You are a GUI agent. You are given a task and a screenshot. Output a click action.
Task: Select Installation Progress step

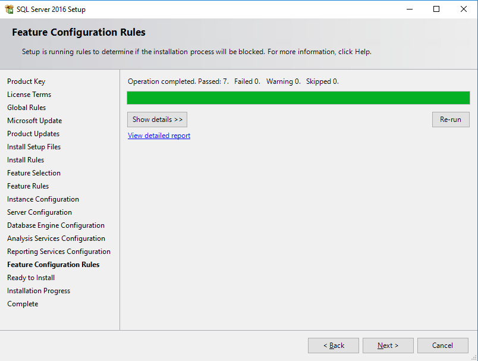pyautogui.click(x=39, y=291)
